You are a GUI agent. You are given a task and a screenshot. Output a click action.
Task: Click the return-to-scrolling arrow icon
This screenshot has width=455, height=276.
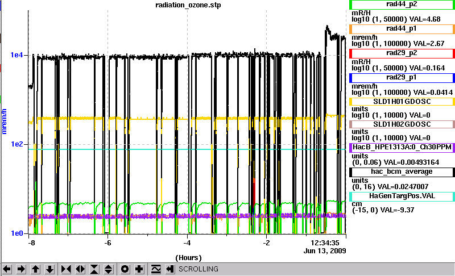(x=169, y=269)
